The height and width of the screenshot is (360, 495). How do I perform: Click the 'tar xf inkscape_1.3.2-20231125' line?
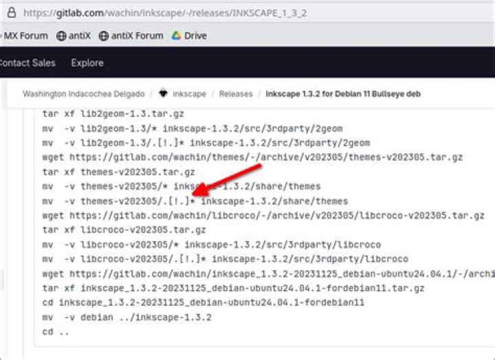coord(233,289)
